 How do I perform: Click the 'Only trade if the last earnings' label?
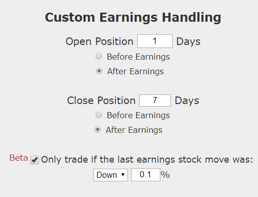pos(147,160)
